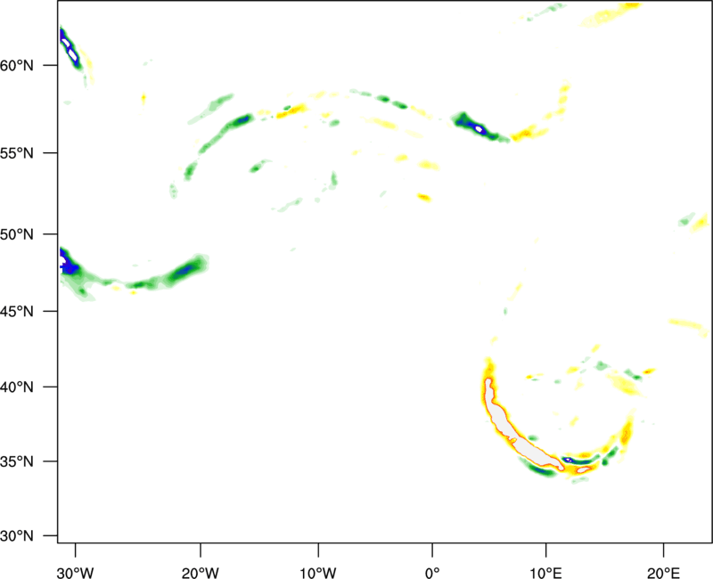Click the 0° longitude label
The image size is (713, 579).
(432, 573)
